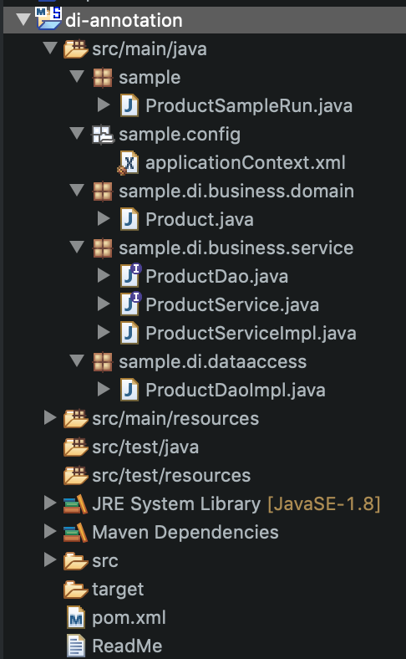406x659 pixels.
Task: Click the Maven Dependencies library icon
Action: tap(75, 533)
